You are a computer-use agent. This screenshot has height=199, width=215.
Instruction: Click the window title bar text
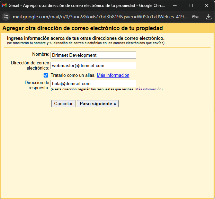tap(87, 6)
